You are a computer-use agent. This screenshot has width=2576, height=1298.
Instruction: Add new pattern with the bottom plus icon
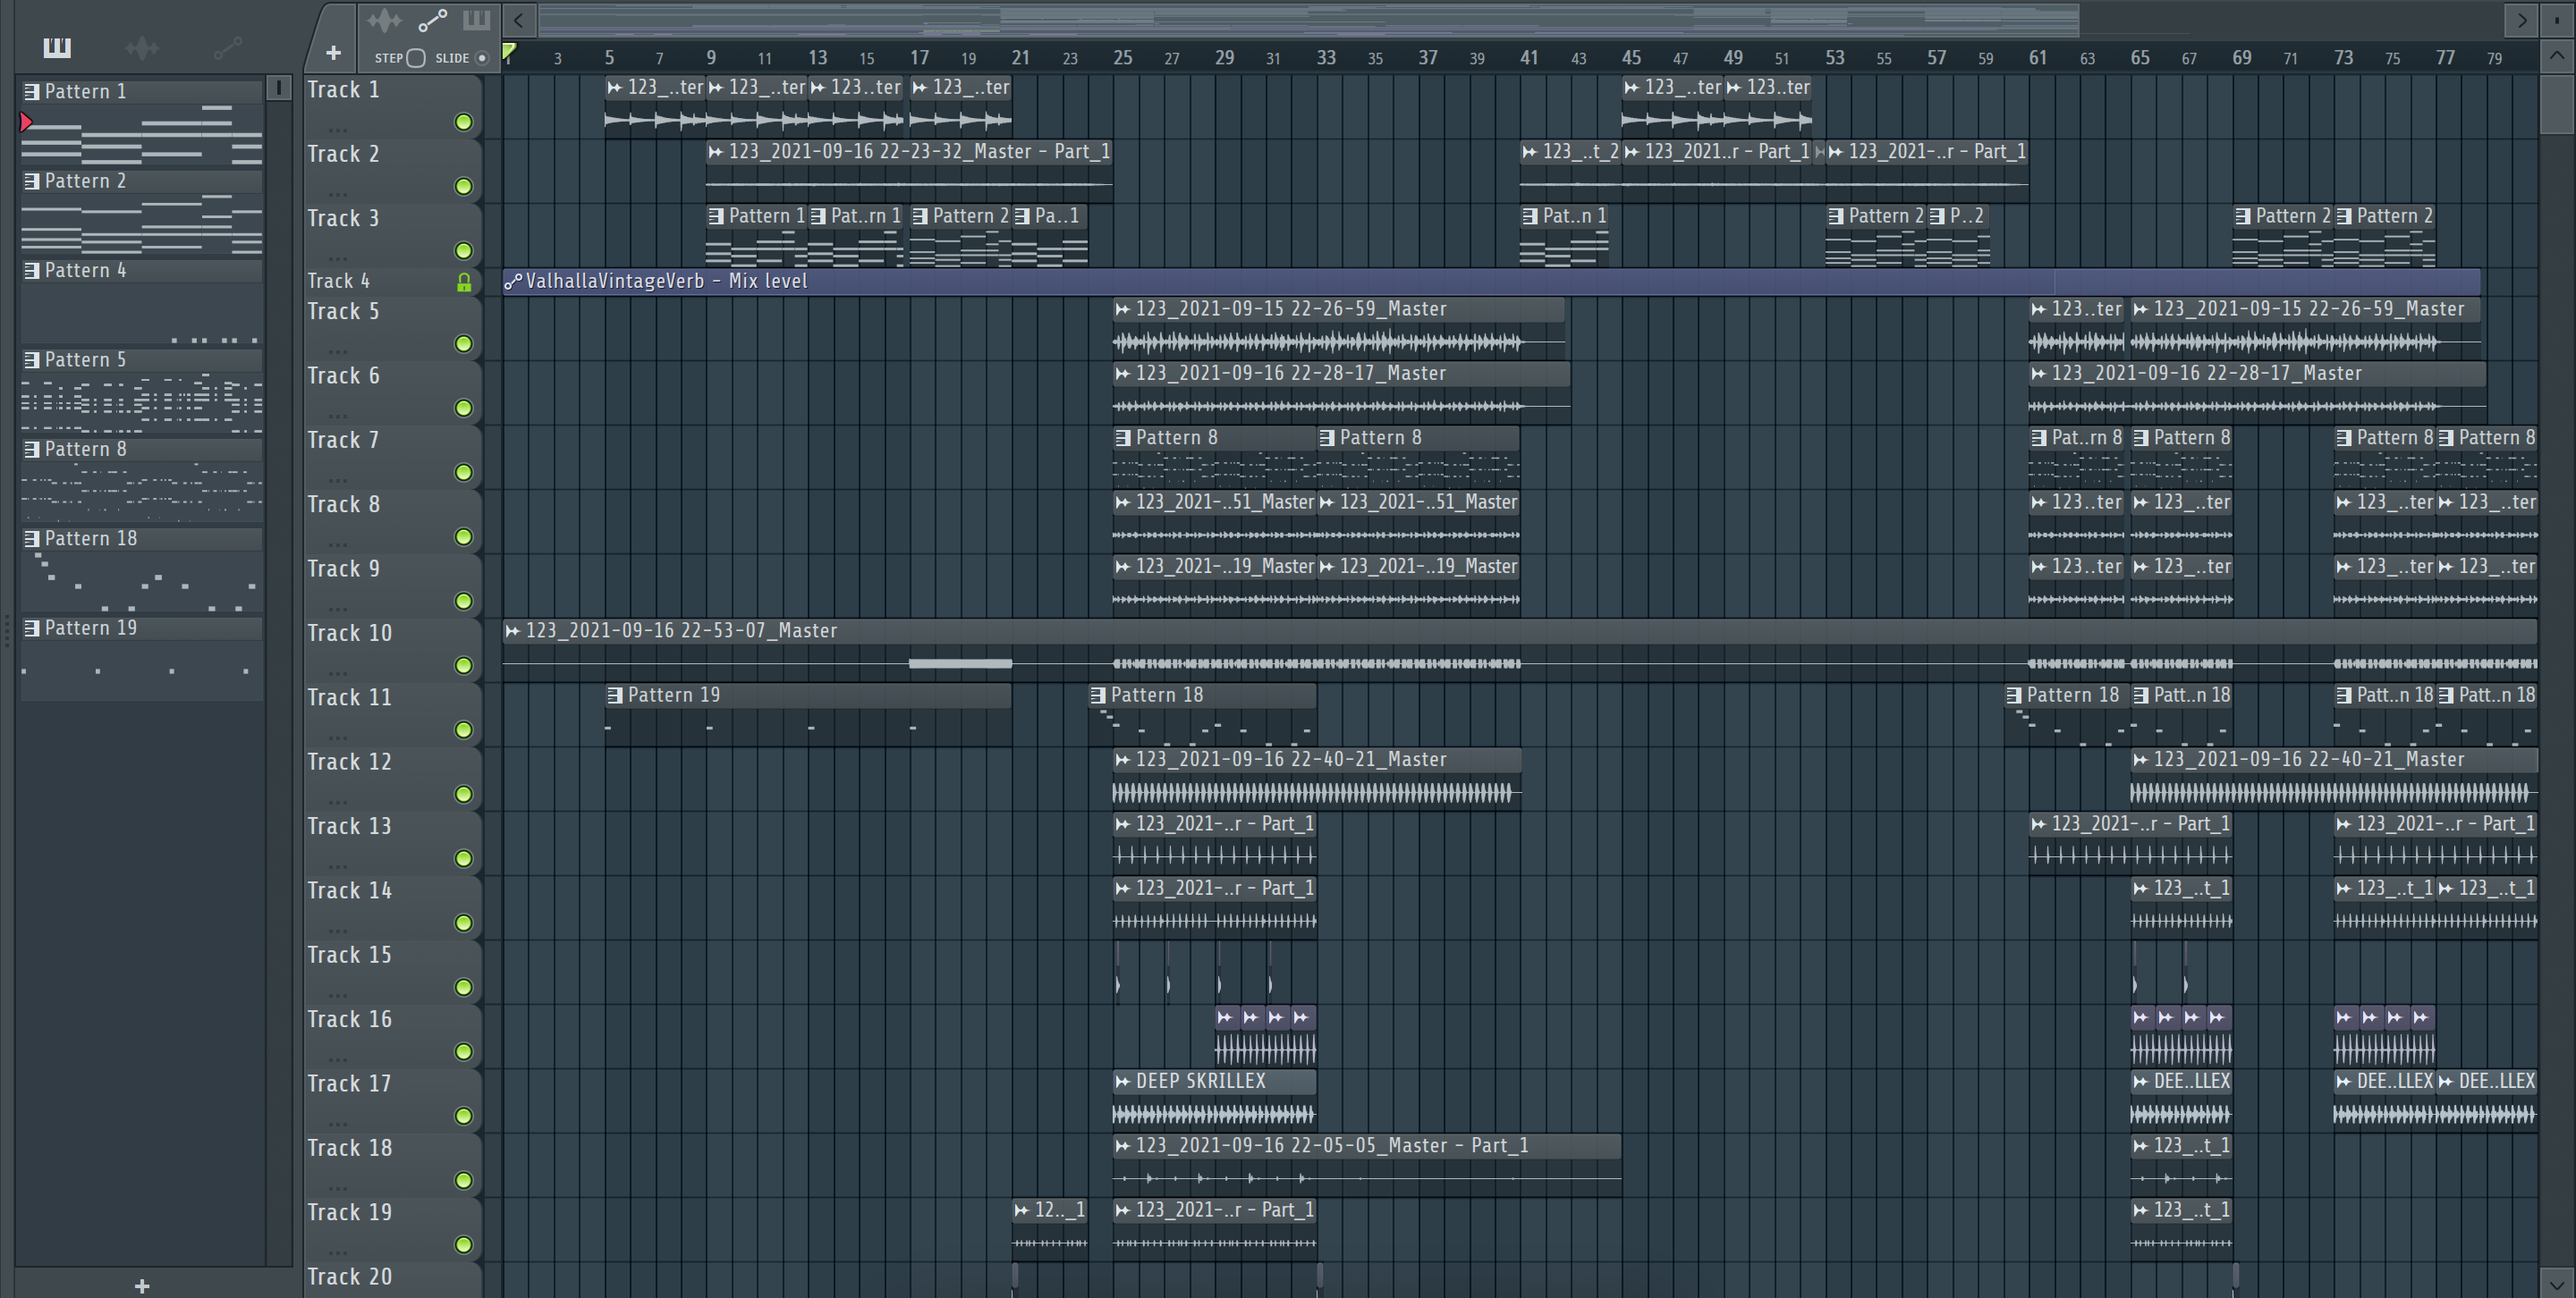142,1286
